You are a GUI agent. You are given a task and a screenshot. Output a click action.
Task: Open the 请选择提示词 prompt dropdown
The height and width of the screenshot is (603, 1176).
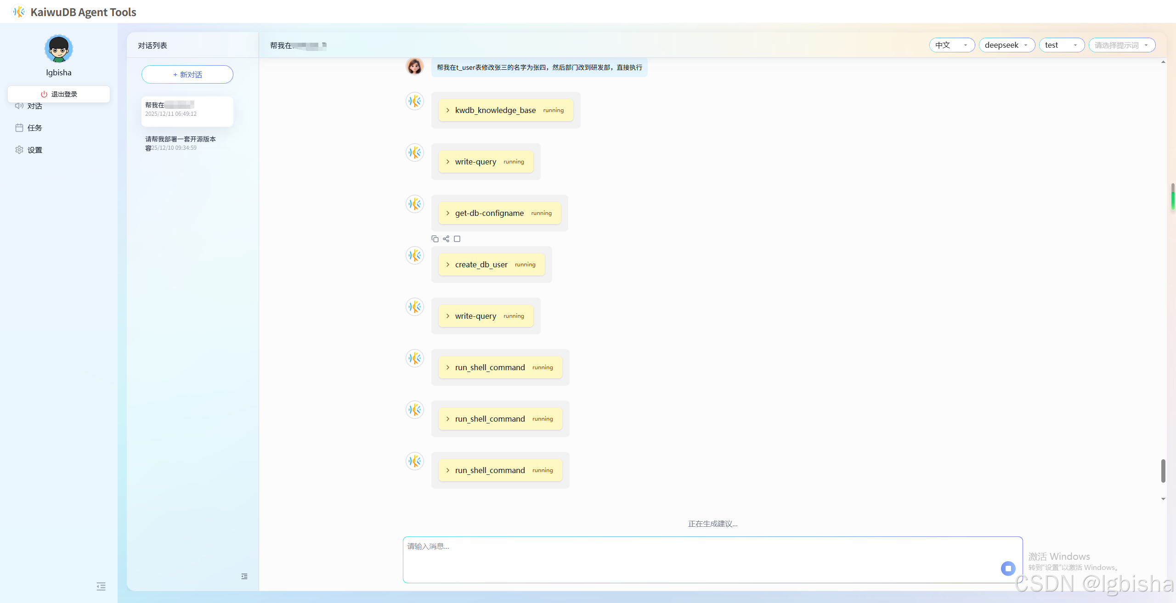click(1121, 45)
